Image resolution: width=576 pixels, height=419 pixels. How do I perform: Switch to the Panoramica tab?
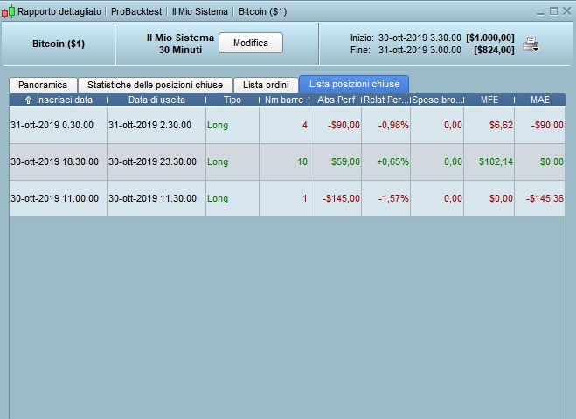coord(43,86)
